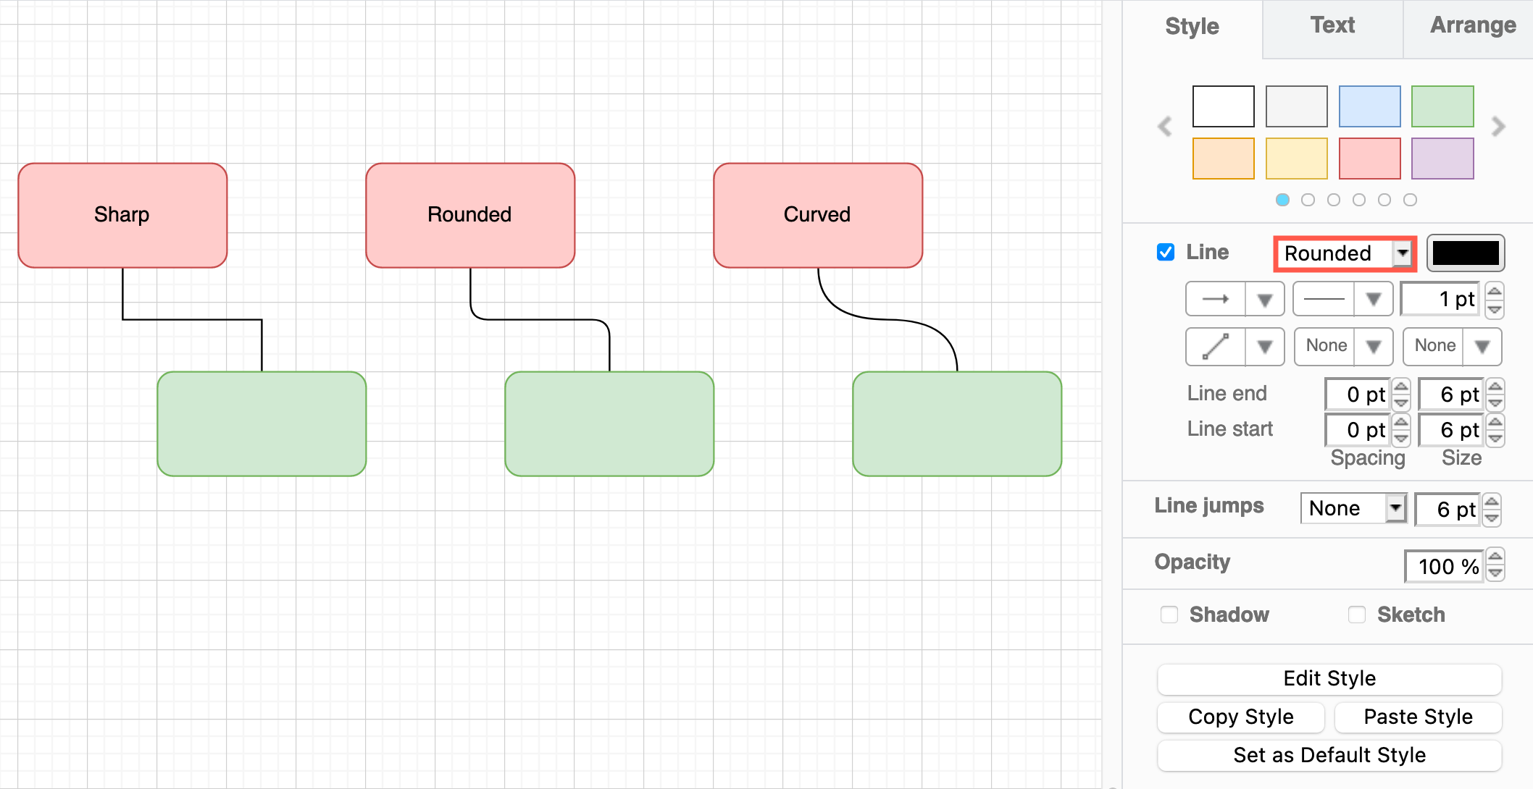Select the arrow end style icon
The height and width of the screenshot is (789, 1533).
[1214, 298]
